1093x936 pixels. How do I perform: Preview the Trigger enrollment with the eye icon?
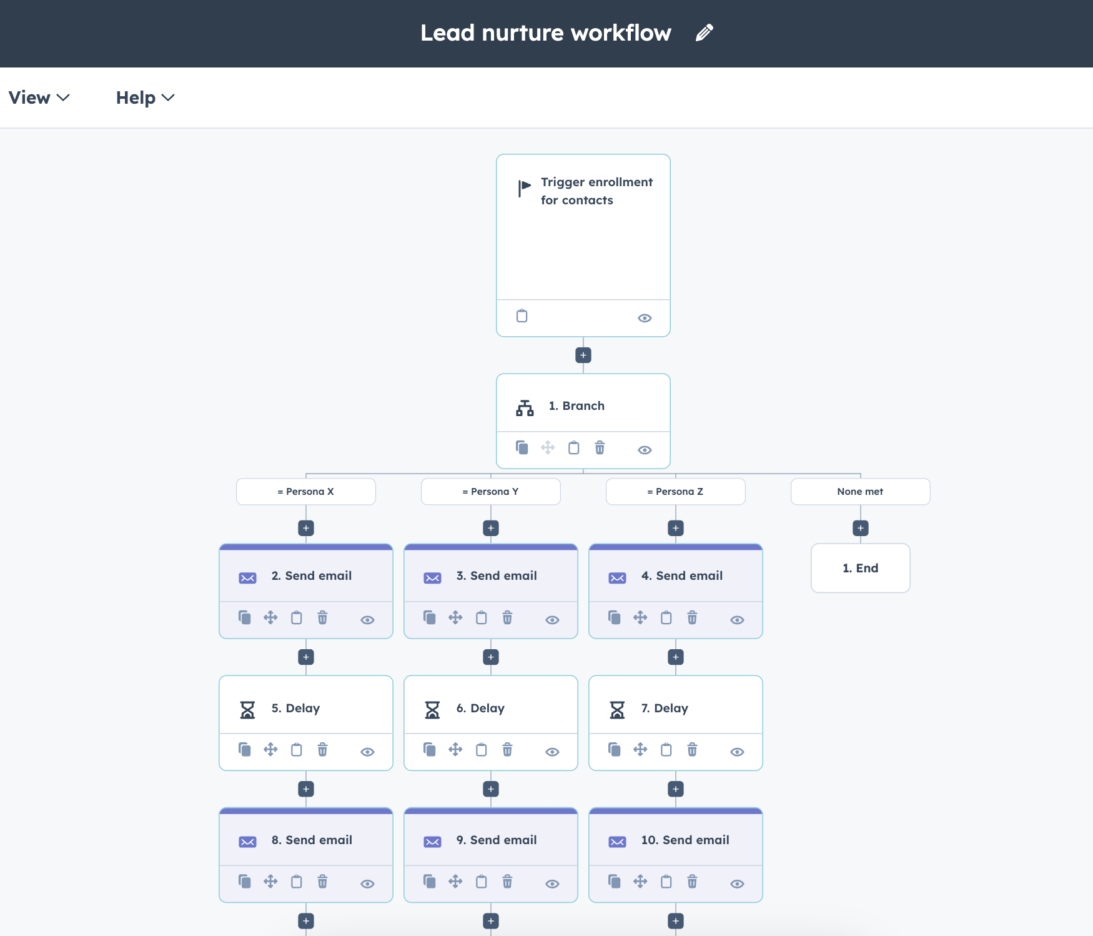pos(645,318)
